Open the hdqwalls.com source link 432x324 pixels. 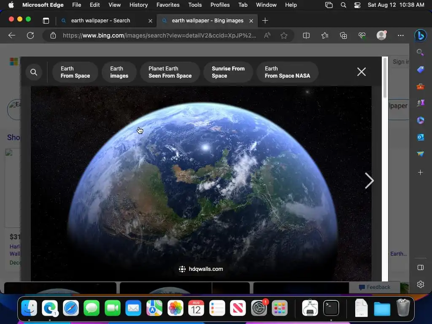pos(201,269)
